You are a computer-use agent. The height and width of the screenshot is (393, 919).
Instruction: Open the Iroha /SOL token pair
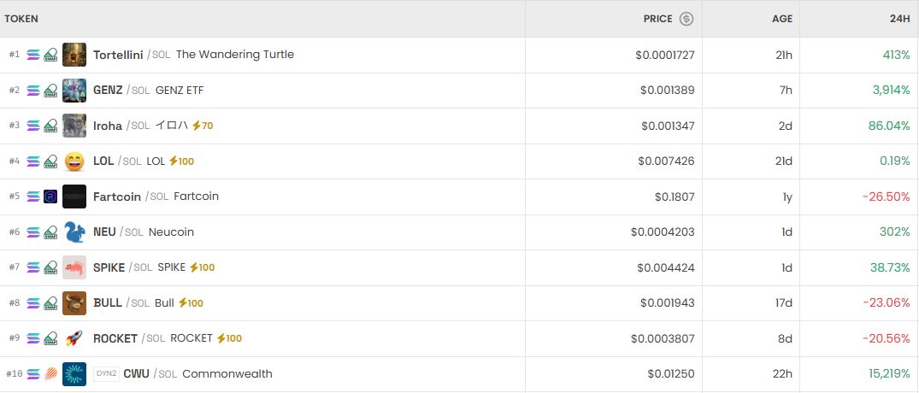click(108, 126)
